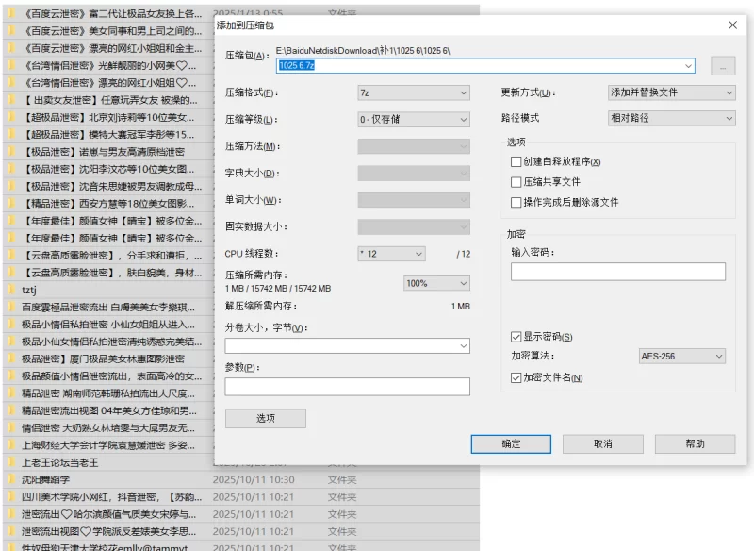Open 帮助 for the archive dialog
The height and width of the screenshot is (551, 754).
(695, 443)
